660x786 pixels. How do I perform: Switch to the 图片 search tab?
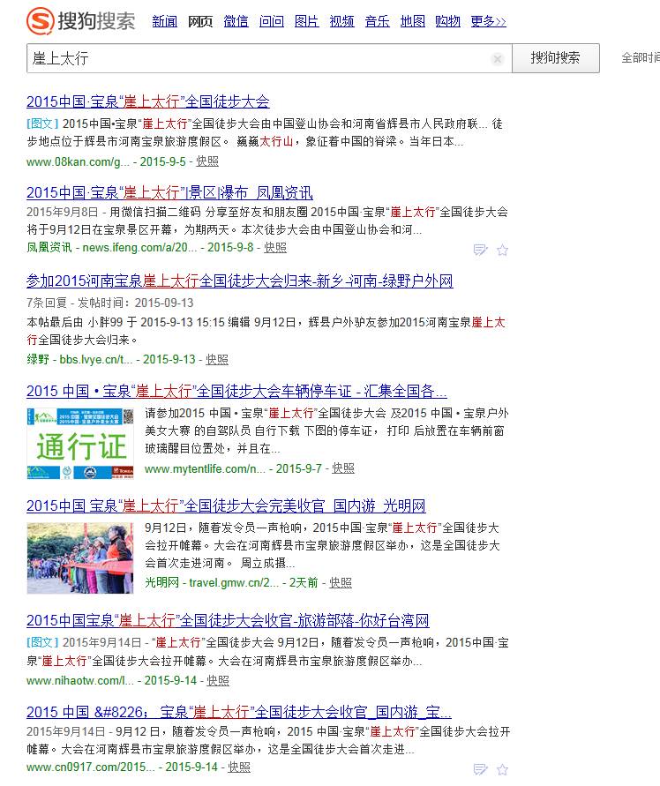click(x=306, y=21)
